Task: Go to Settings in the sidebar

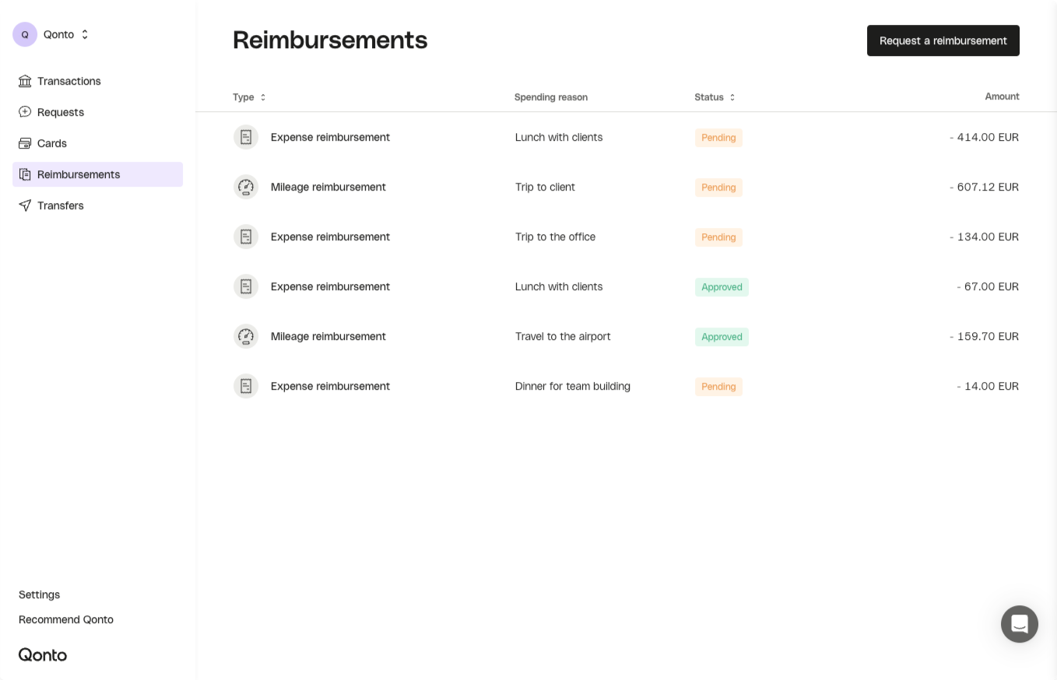Action: tap(39, 594)
